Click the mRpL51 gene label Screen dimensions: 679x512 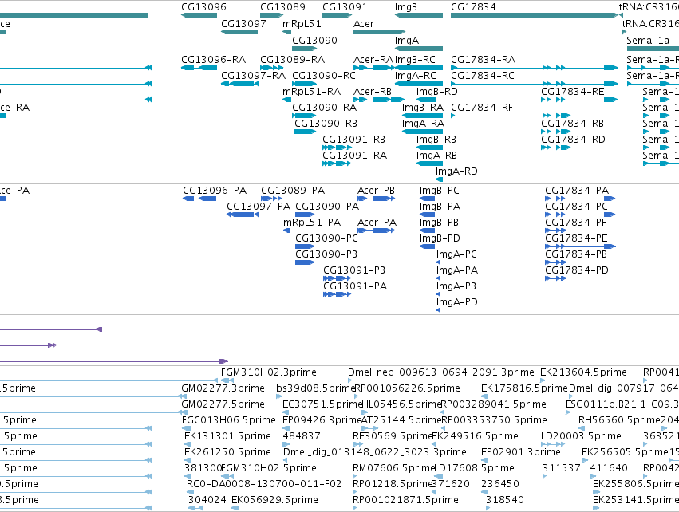click(x=302, y=23)
